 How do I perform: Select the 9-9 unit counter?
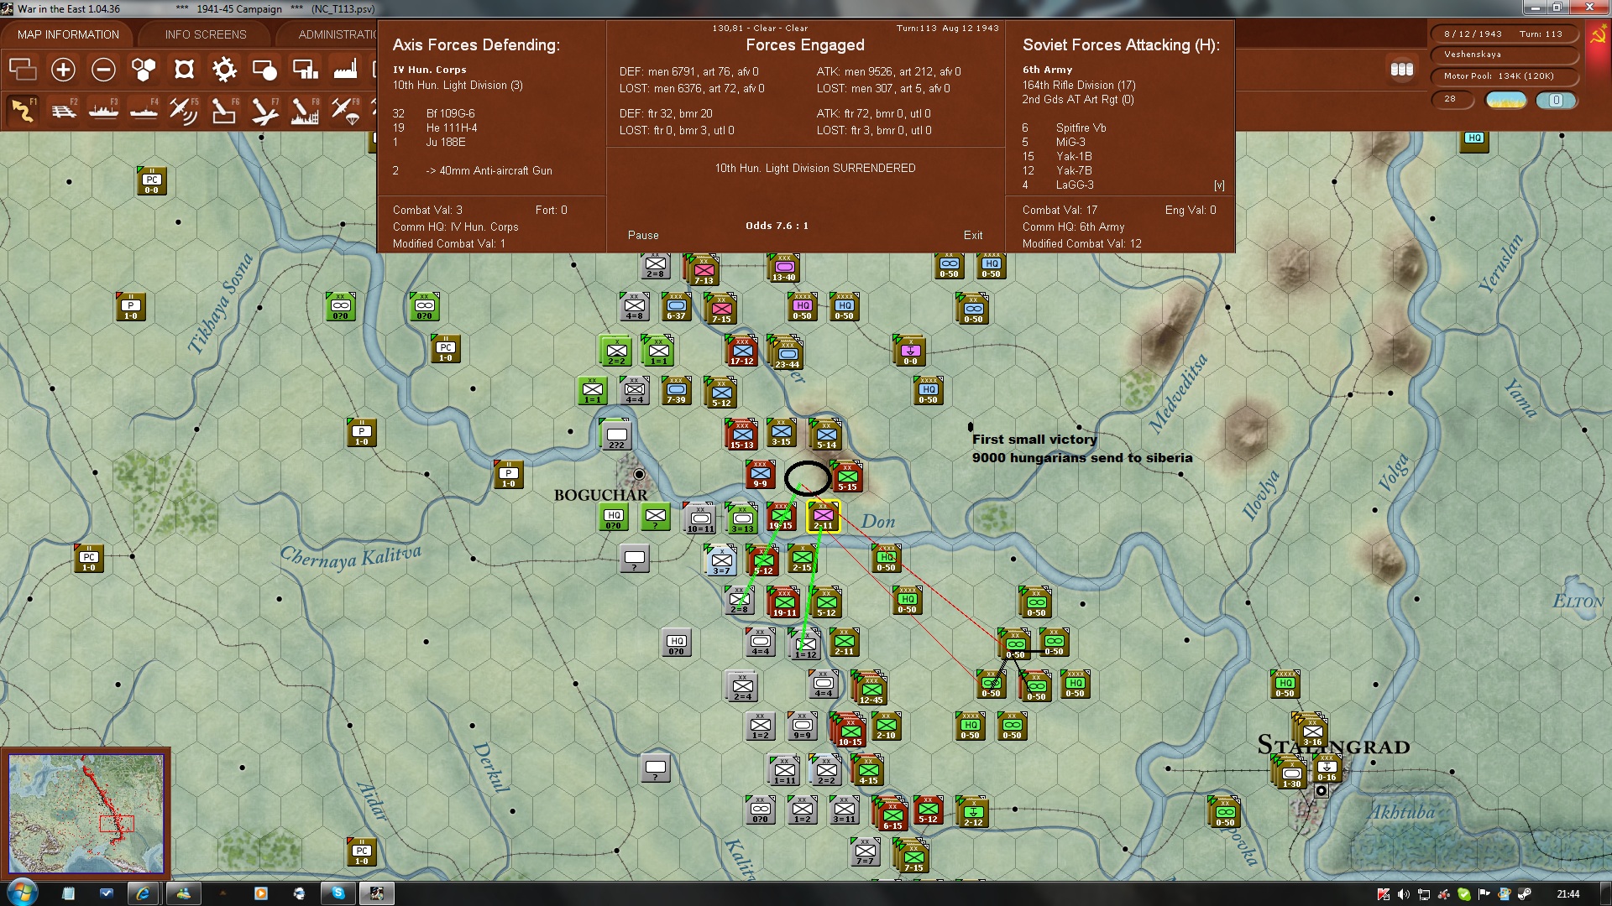(x=760, y=475)
